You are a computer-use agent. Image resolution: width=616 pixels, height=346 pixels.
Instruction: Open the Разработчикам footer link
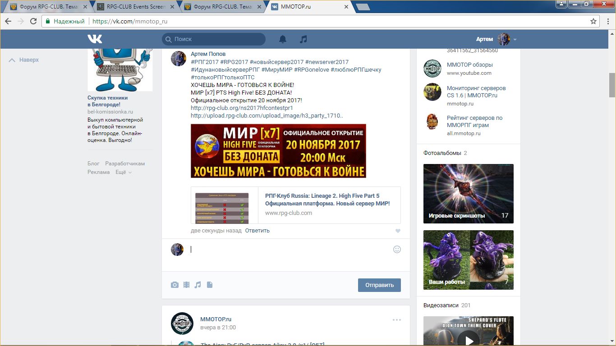click(x=125, y=164)
